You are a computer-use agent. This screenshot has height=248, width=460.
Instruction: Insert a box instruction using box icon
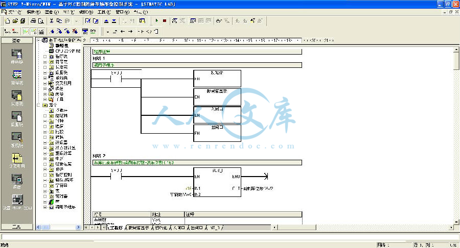coord(156,31)
